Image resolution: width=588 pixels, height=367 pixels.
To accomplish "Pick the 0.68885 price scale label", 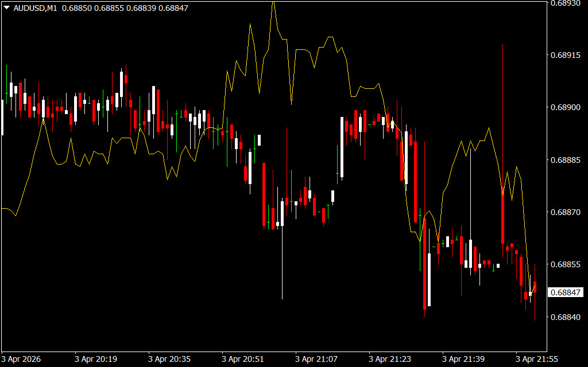I will click(566, 160).
